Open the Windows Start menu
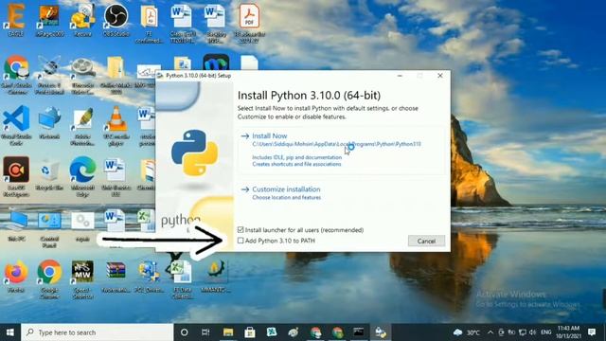The width and height of the screenshot is (606, 341). point(10,332)
